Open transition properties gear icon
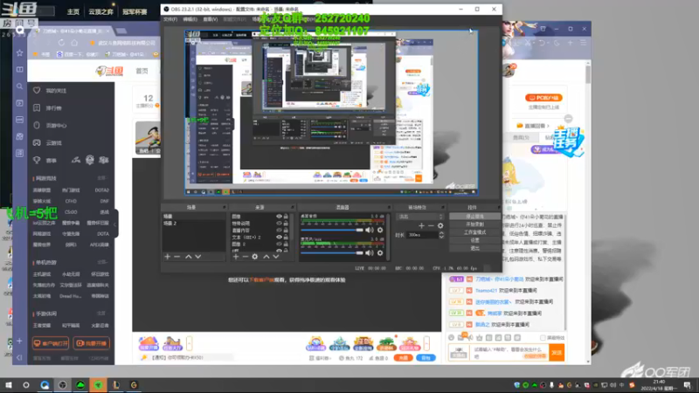Image resolution: width=699 pixels, height=393 pixels. coord(440,226)
